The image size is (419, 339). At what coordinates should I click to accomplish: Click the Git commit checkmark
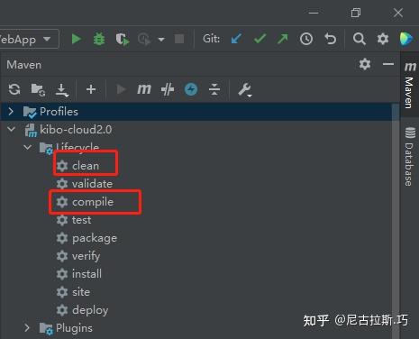[x=260, y=39]
